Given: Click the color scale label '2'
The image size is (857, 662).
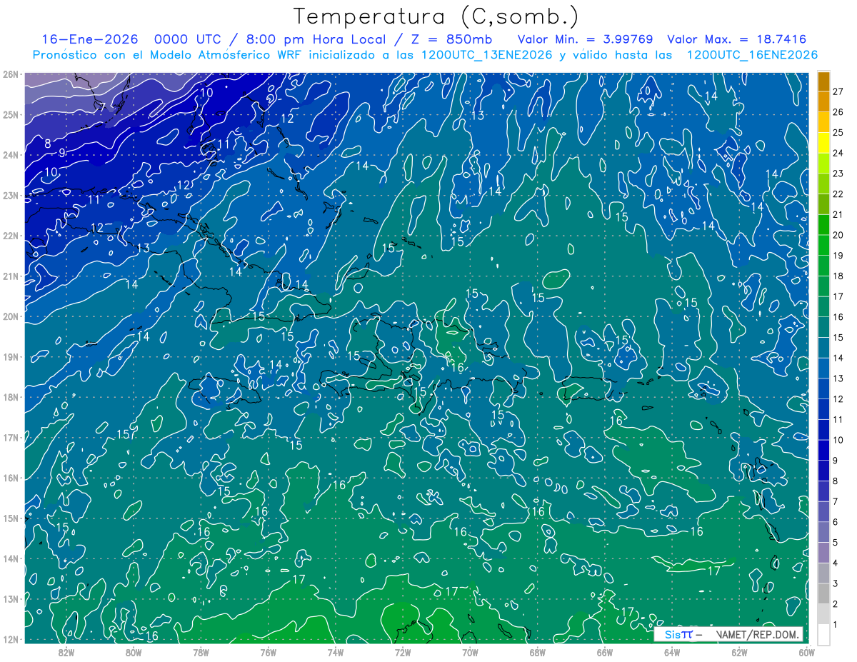Looking at the screenshot, I should [835, 604].
